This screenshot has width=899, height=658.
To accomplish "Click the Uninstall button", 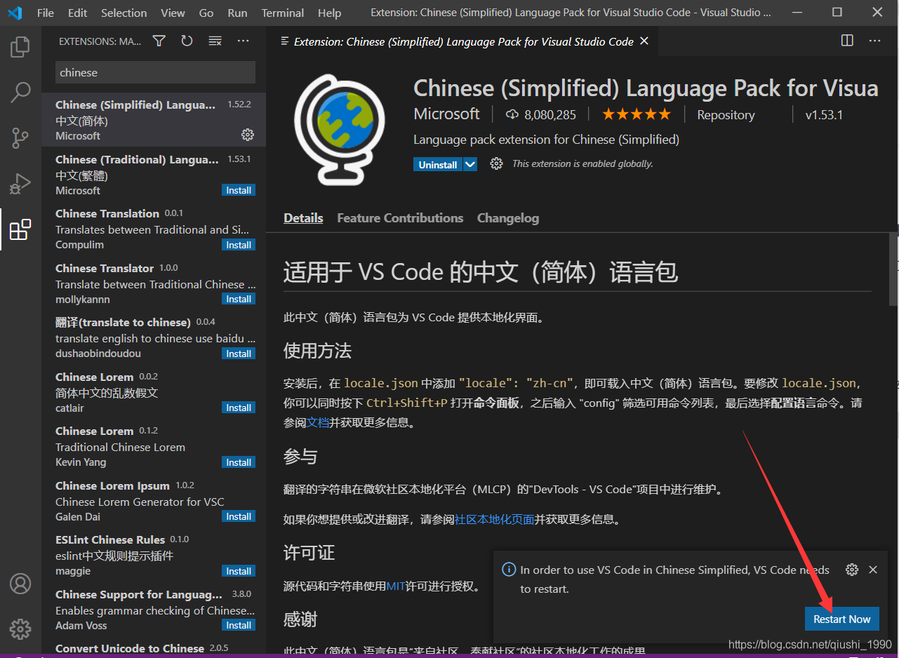I will pos(438,164).
